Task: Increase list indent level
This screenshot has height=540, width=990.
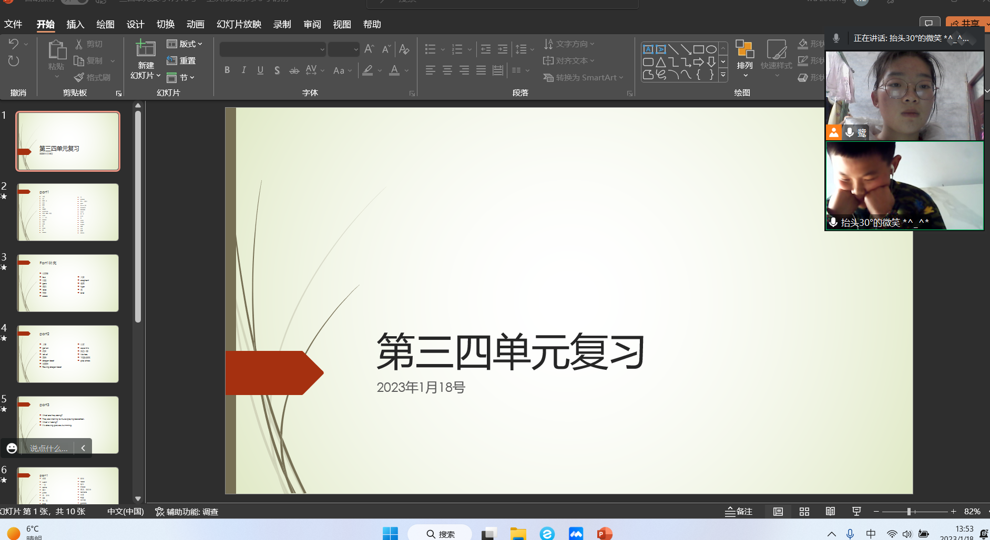Action: [503, 49]
